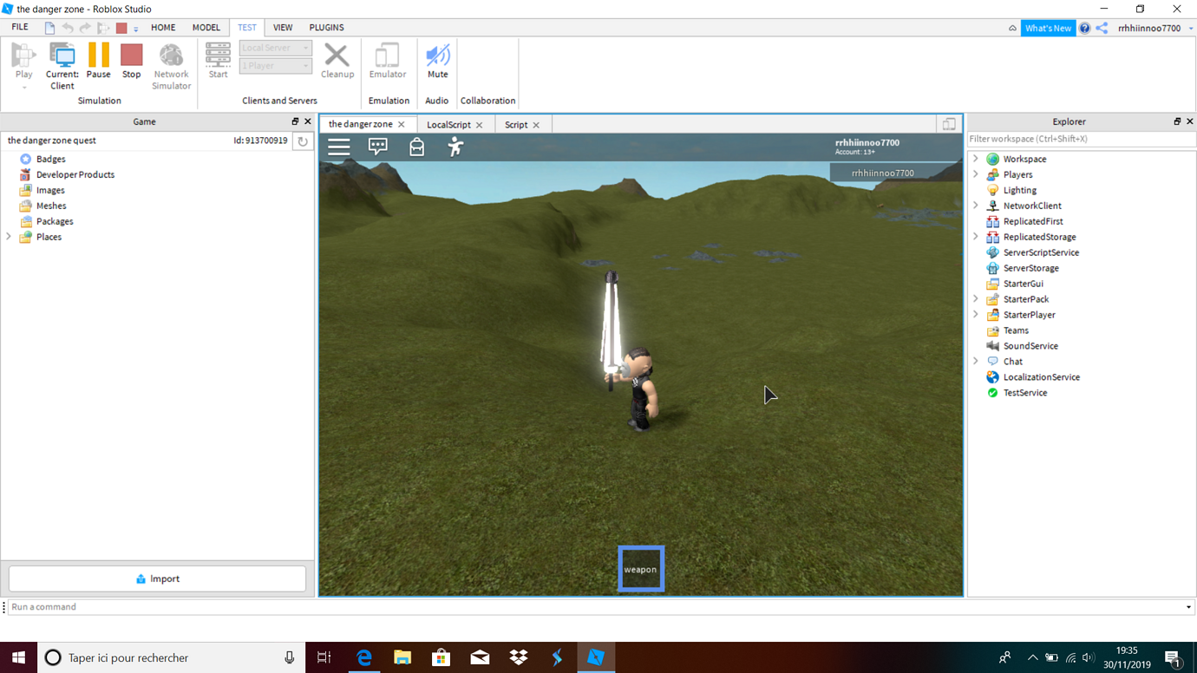Expand the StarterPlayer node
This screenshot has width=1197, height=673.
coord(975,314)
